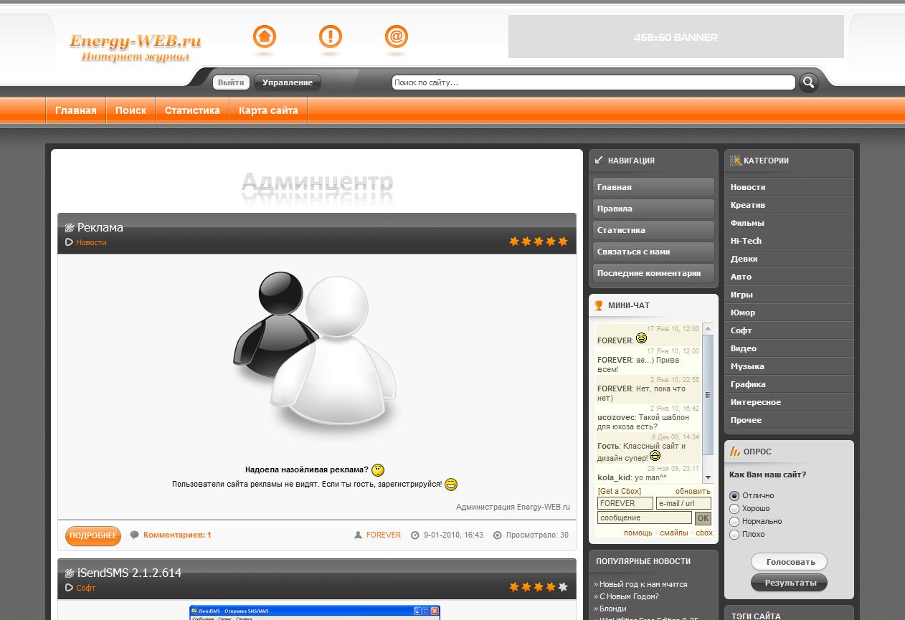Select the Плохо poll option
Screen dimensions: 905x620
pyautogui.click(x=734, y=535)
